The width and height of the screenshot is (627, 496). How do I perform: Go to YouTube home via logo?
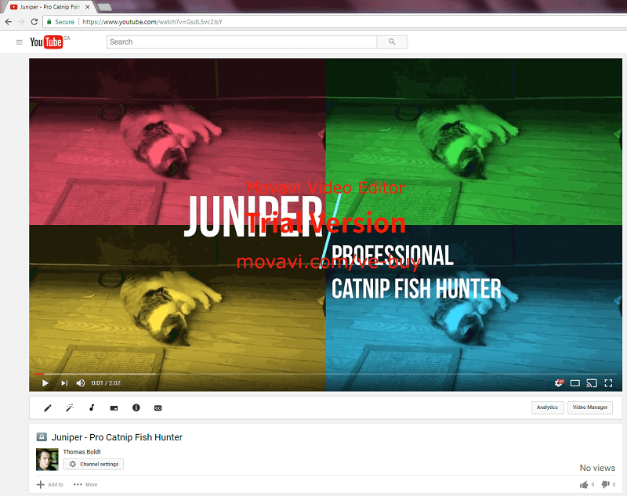[46, 42]
